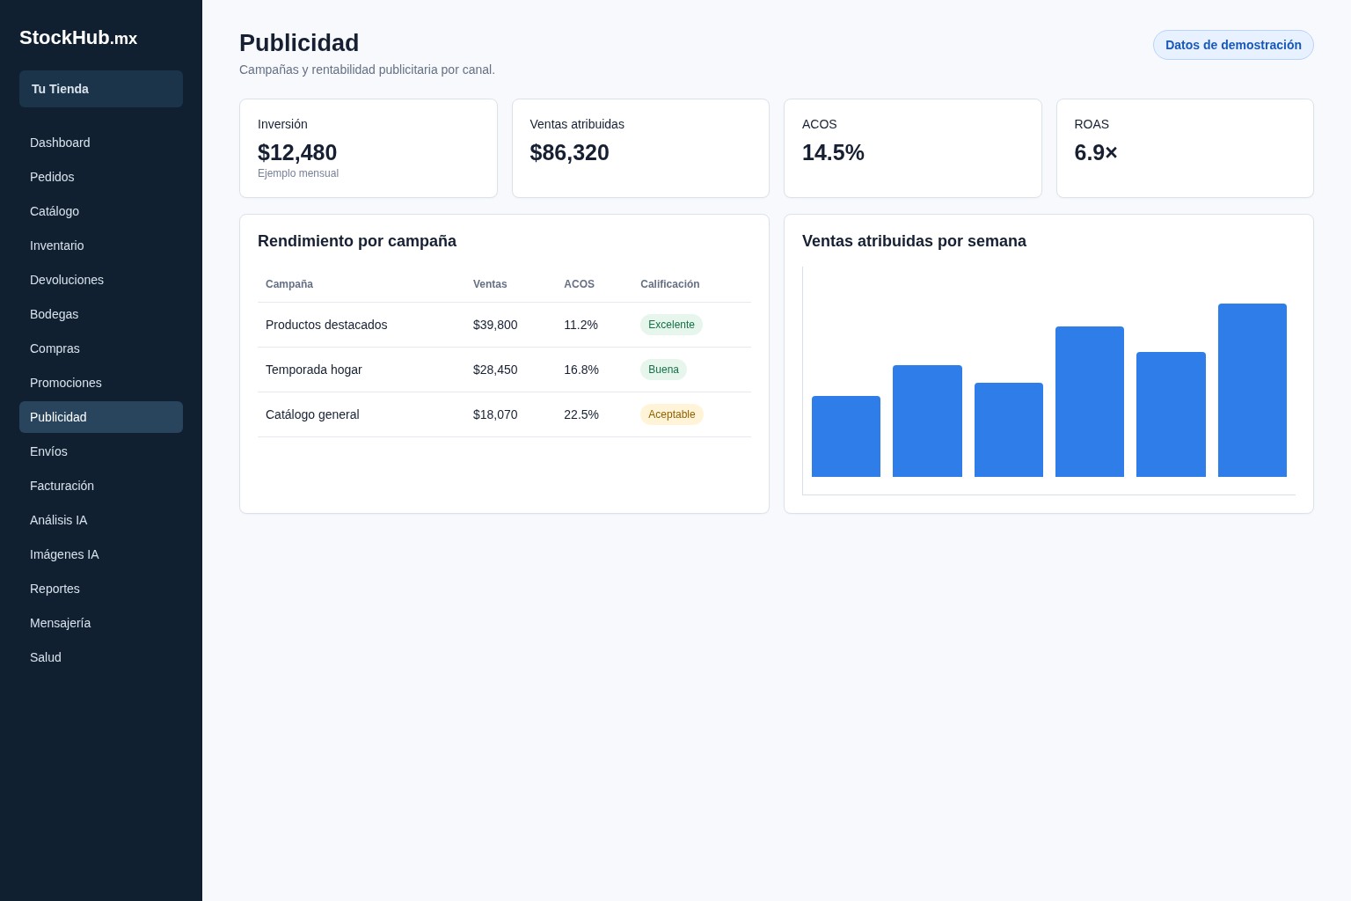This screenshot has height=901, width=1351.
Task: Navigate to Reportes
Action: tap(101, 589)
